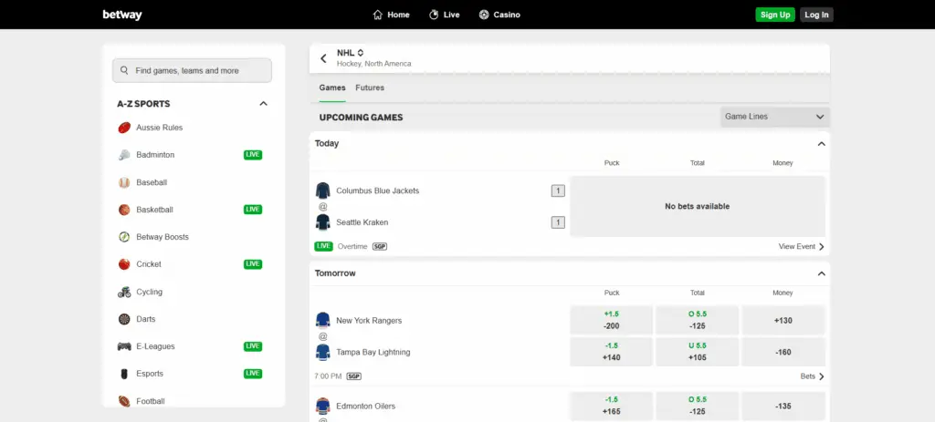The width and height of the screenshot is (935, 422).
Task: Click the Basketball LIVE badge
Action: pos(253,210)
